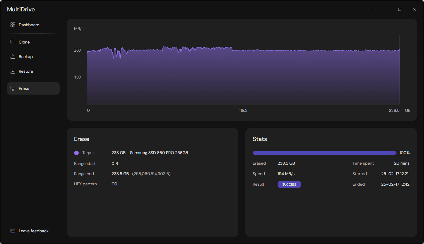Click the SUCCESS result badge
Viewport: 424px width, 244px height.
click(289, 184)
